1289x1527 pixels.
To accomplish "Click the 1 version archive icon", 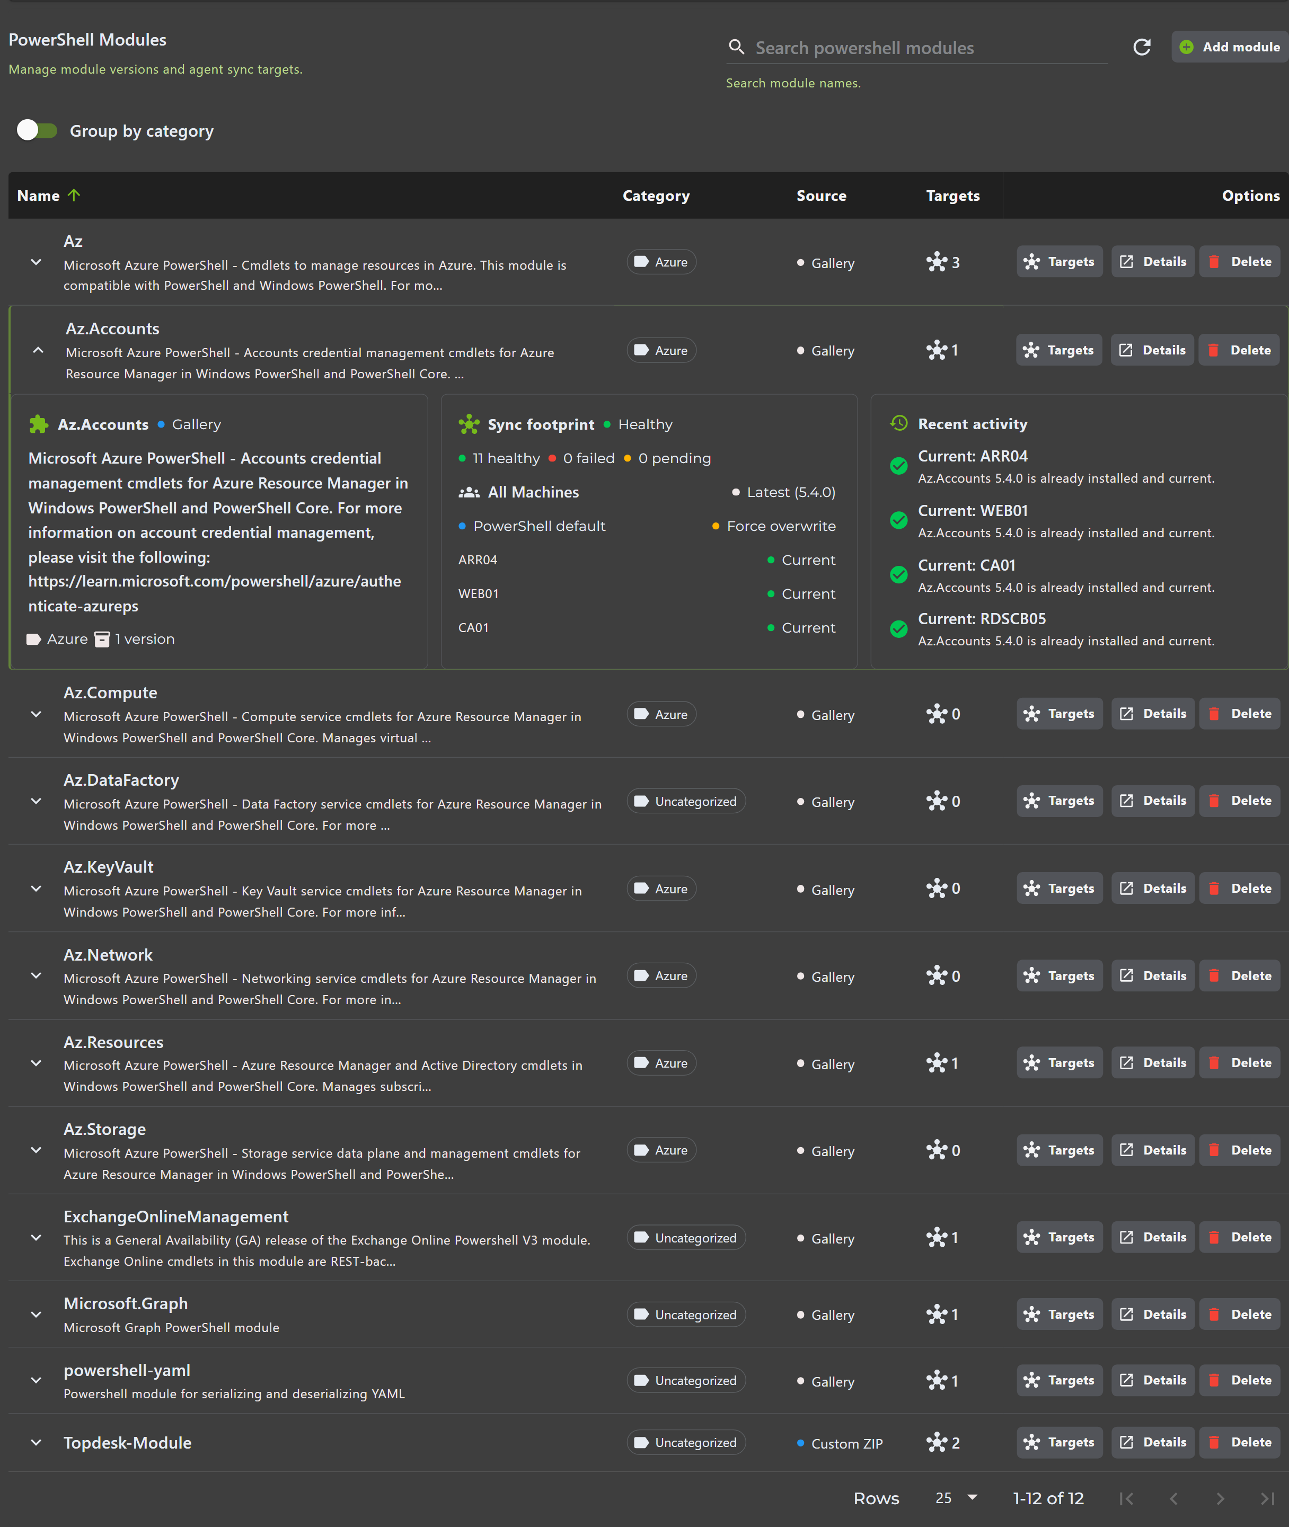I will pyautogui.click(x=102, y=640).
